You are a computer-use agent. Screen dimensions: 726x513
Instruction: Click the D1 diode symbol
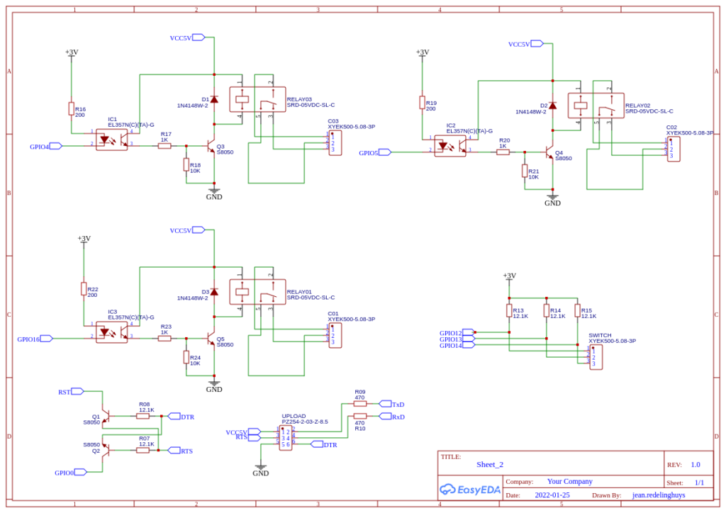[214, 100]
